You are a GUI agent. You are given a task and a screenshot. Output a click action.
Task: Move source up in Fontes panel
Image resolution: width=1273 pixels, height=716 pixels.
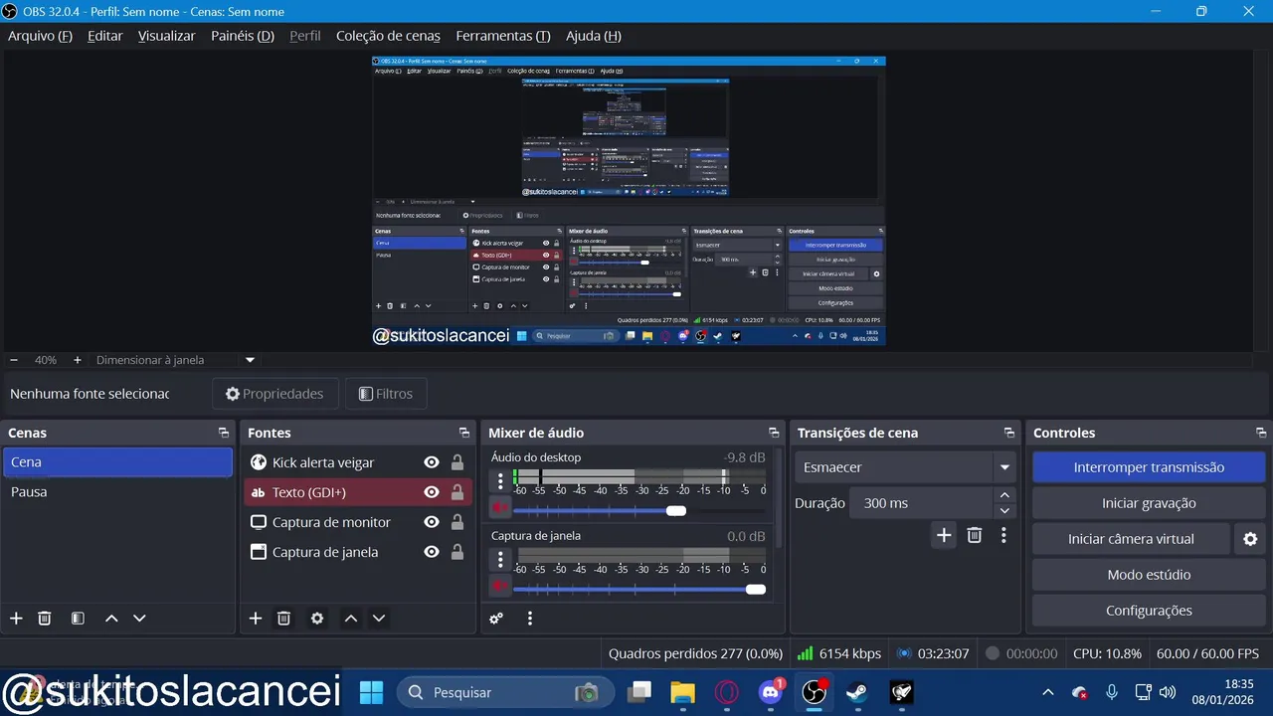click(351, 619)
